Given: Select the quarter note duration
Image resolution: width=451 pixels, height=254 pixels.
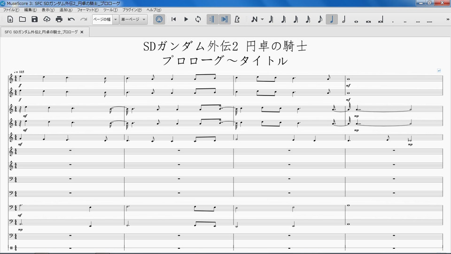Looking at the screenshot, I should pos(332,19).
